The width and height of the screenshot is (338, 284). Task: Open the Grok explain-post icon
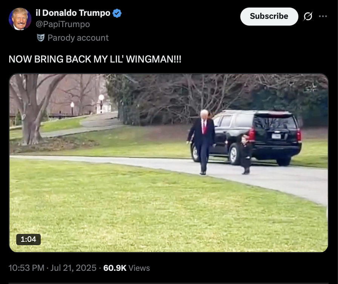308,16
